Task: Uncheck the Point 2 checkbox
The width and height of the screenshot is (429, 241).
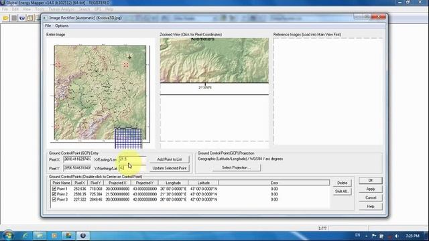Action: pyautogui.click(x=54, y=194)
